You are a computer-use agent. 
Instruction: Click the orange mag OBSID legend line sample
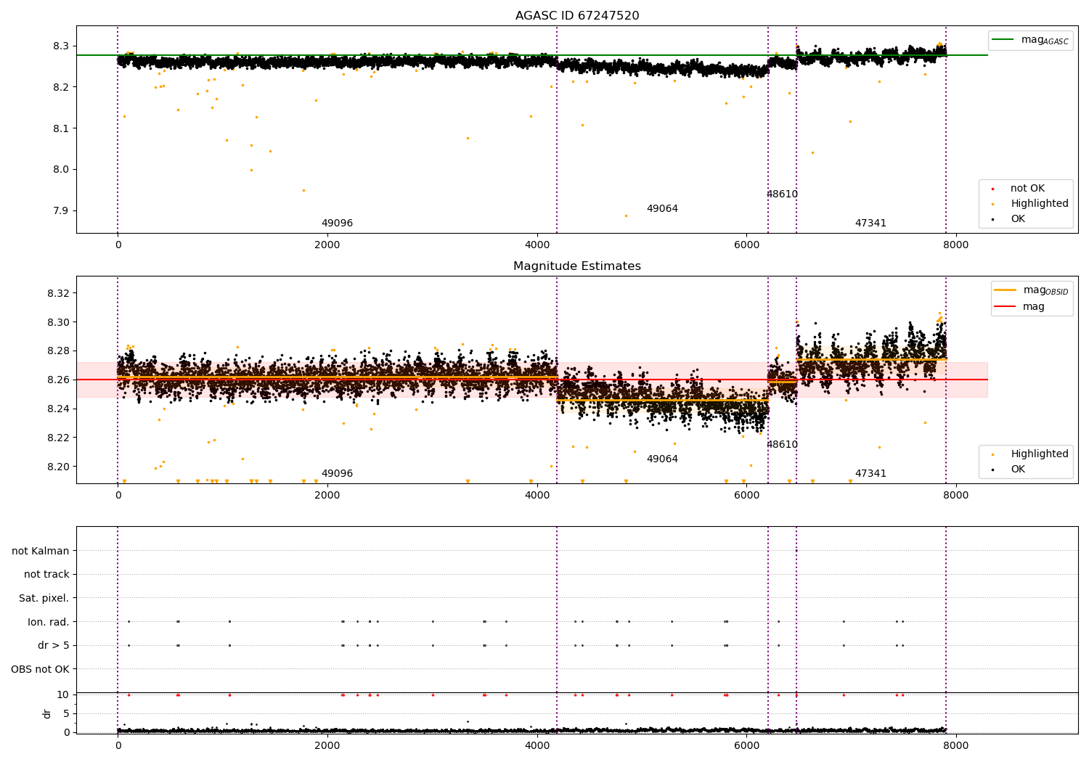(x=1005, y=290)
